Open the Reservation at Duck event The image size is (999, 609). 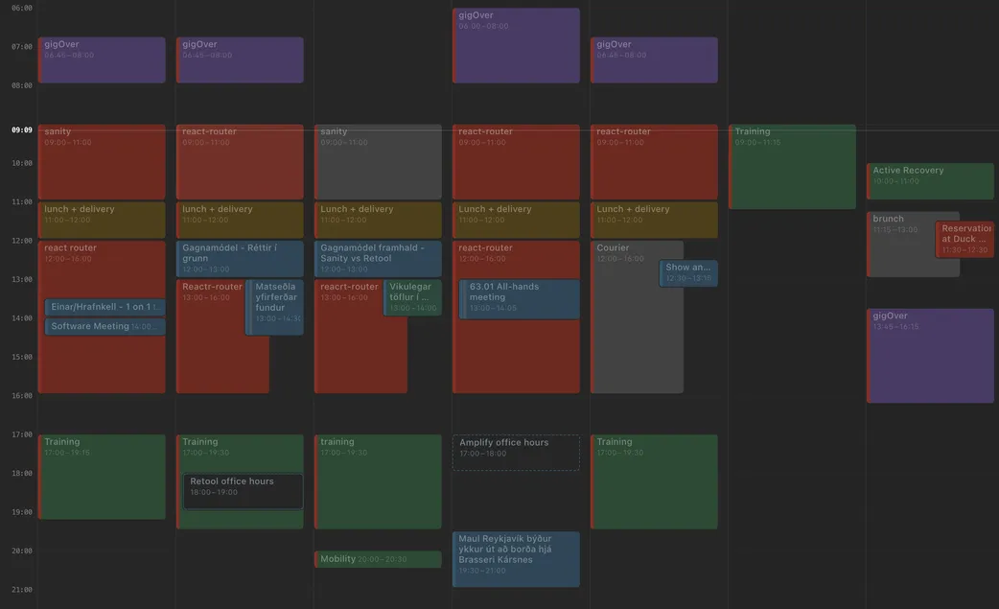pos(965,238)
